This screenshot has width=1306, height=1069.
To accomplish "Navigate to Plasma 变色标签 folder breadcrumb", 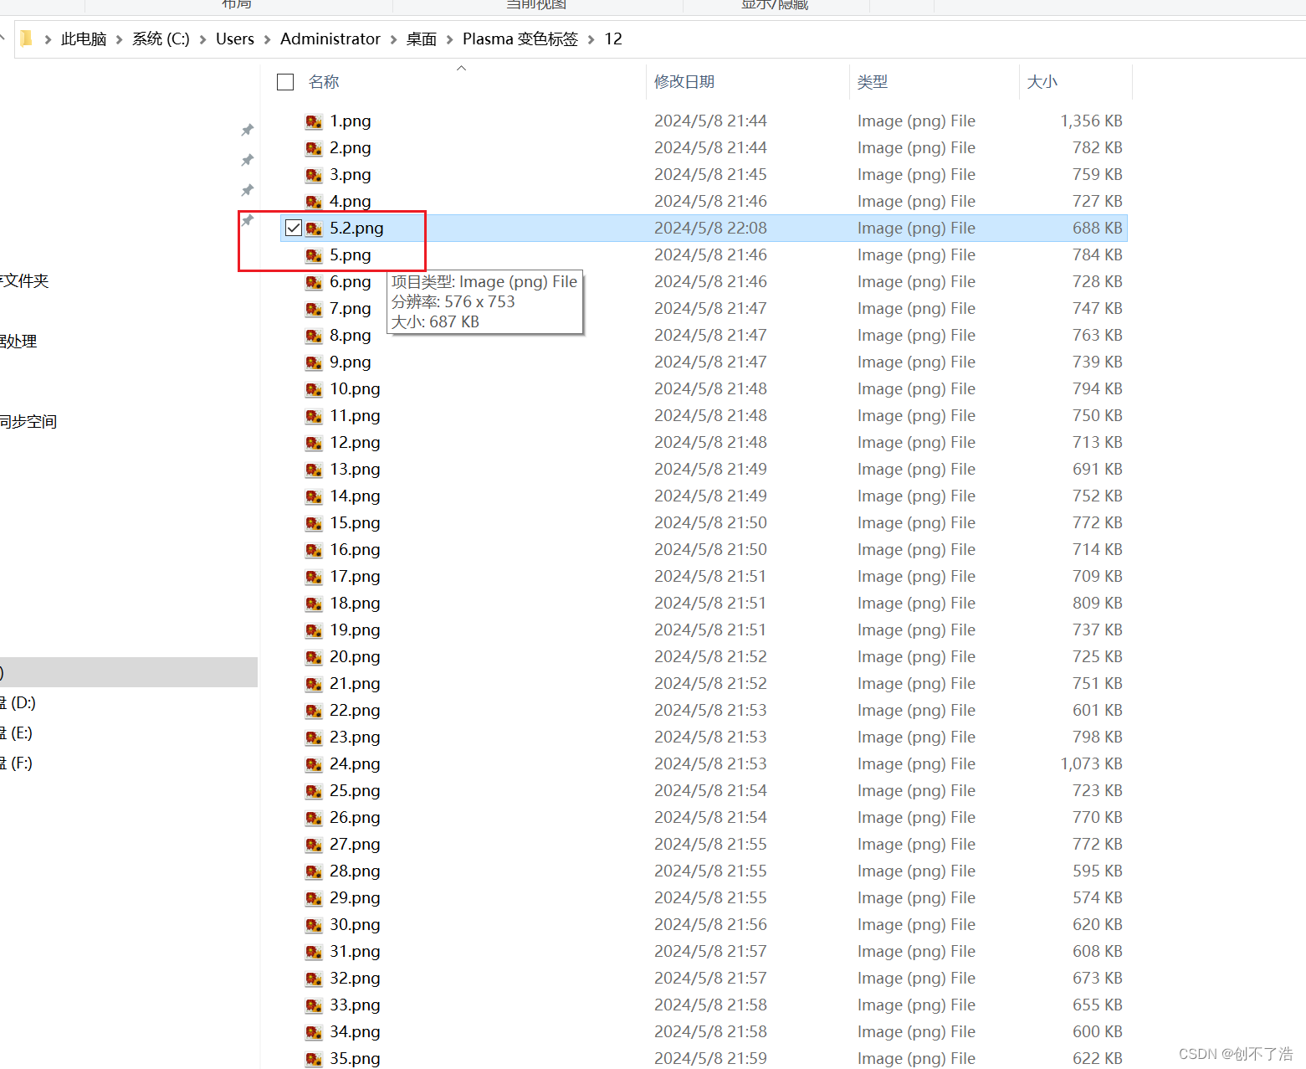I will pos(520,39).
